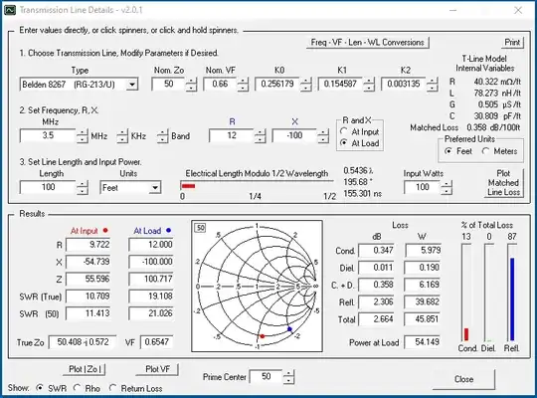The width and height of the screenshot is (537, 398).
Task: Click the At Input SWR (True) value 10.709
Action: [89, 296]
